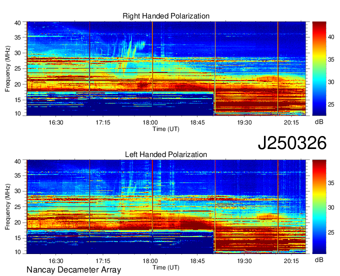Click 20 MHz tick on top plot
340x276 pixels.
coord(17,84)
